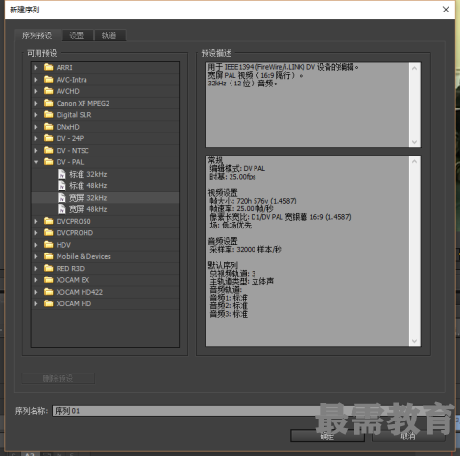Select the Mobile & Devices label
The image size is (461, 457).
click(x=84, y=256)
